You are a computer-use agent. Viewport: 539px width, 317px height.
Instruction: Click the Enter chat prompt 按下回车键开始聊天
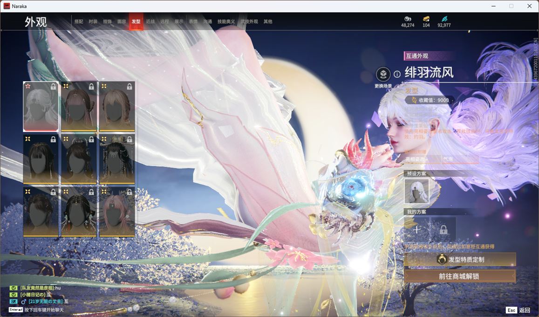[36, 310]
